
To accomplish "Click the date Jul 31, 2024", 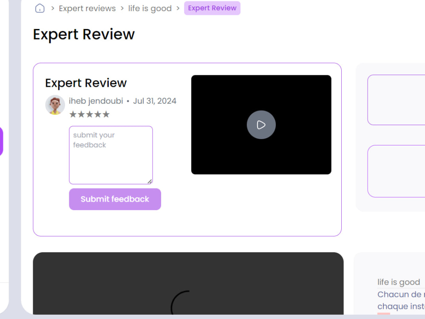I will (155, 101).
